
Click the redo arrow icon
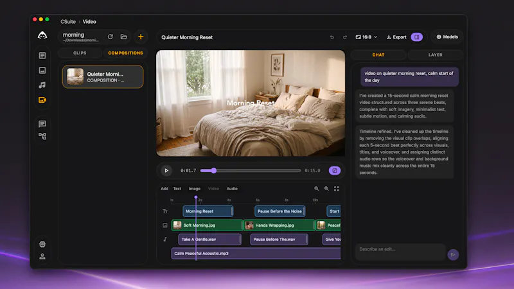pos(345,37)
